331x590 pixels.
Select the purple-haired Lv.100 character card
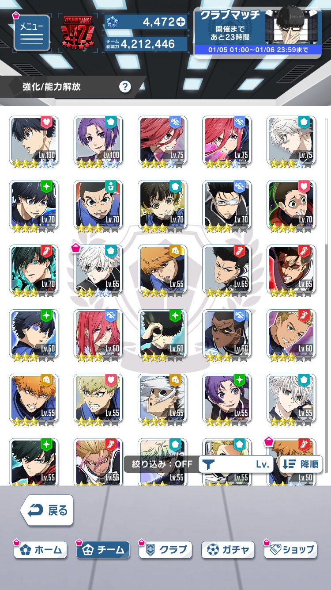click(98, 142)
